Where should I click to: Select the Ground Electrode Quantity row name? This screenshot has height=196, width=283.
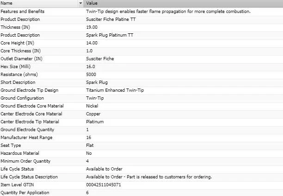pos(27,129)
